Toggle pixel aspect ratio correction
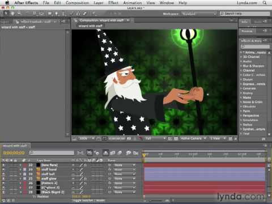272x204 pixels. tap(230, 139)
